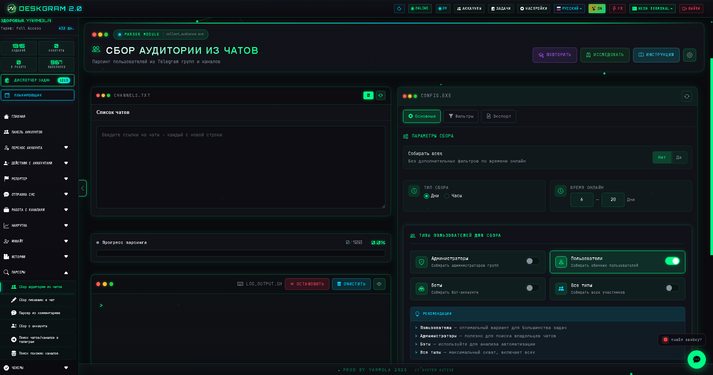The width and height of the screenshot is (713, 375).
Task: Click the refresh icon in CONFIG.EXE header
Action: [686, 96]
